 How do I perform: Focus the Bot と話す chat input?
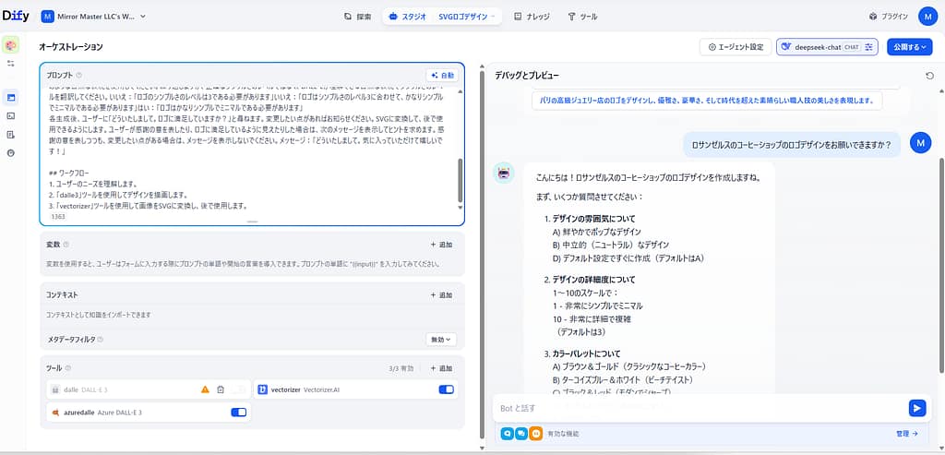click(700, 408)
